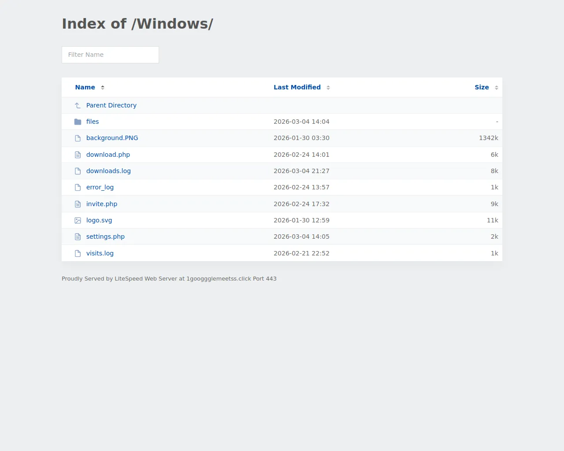Open the Parent Directory link
This screenshot has height=451, width=564.
click(x=111, y=105)
